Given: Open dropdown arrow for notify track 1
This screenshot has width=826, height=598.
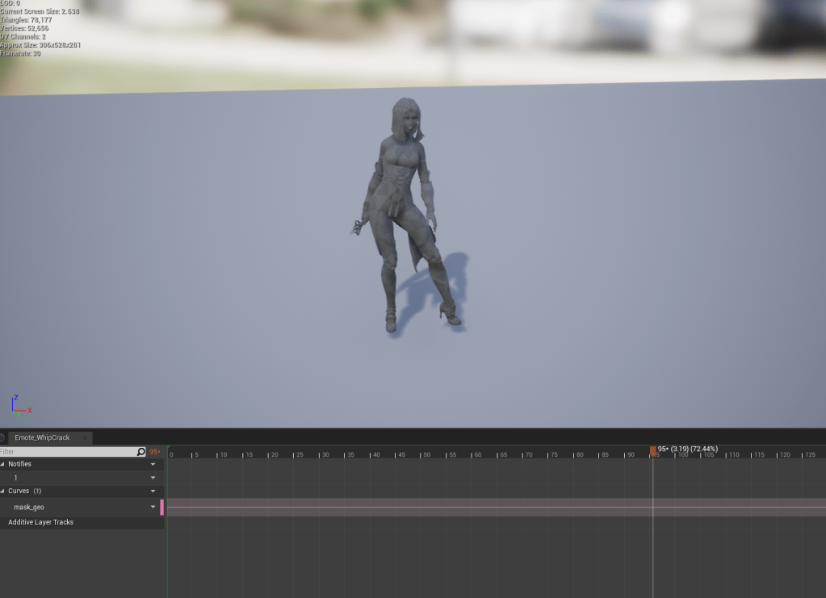Looking at the screenshot, I should [x=153, y=478].
